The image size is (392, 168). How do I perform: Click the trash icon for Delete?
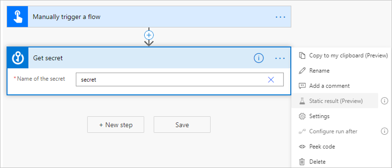tap(302, 162)
